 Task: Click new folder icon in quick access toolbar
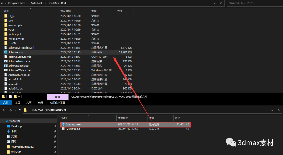[x=15, y=97]
